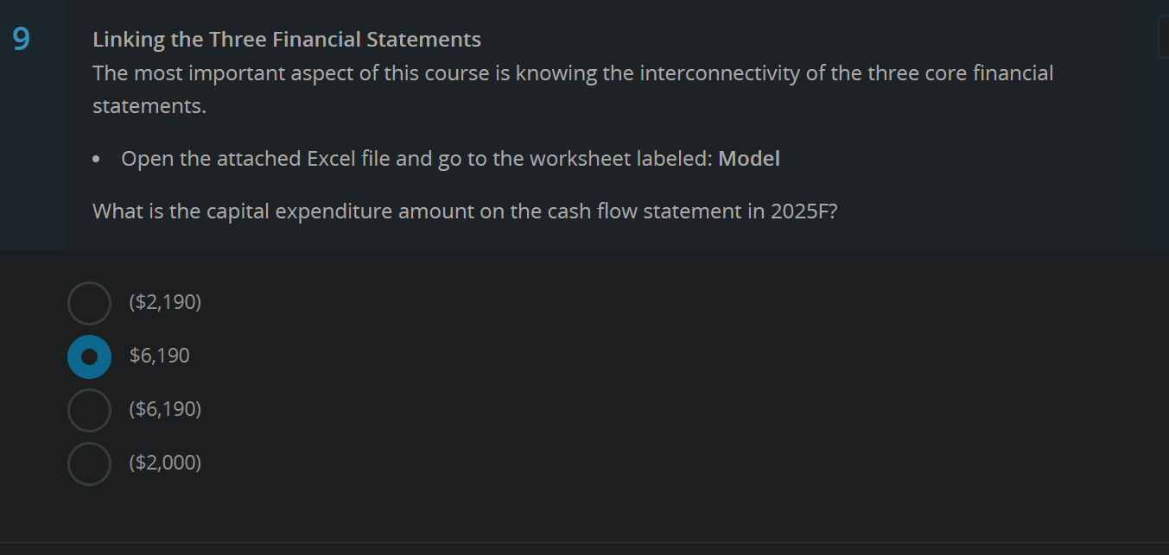Click the question number 9 label
The image size is (1169, 555).
21,38
